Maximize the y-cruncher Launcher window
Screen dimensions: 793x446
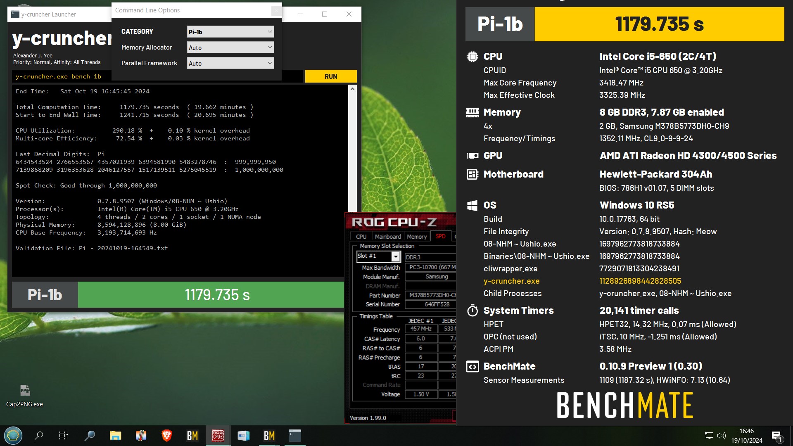[325, 14]
